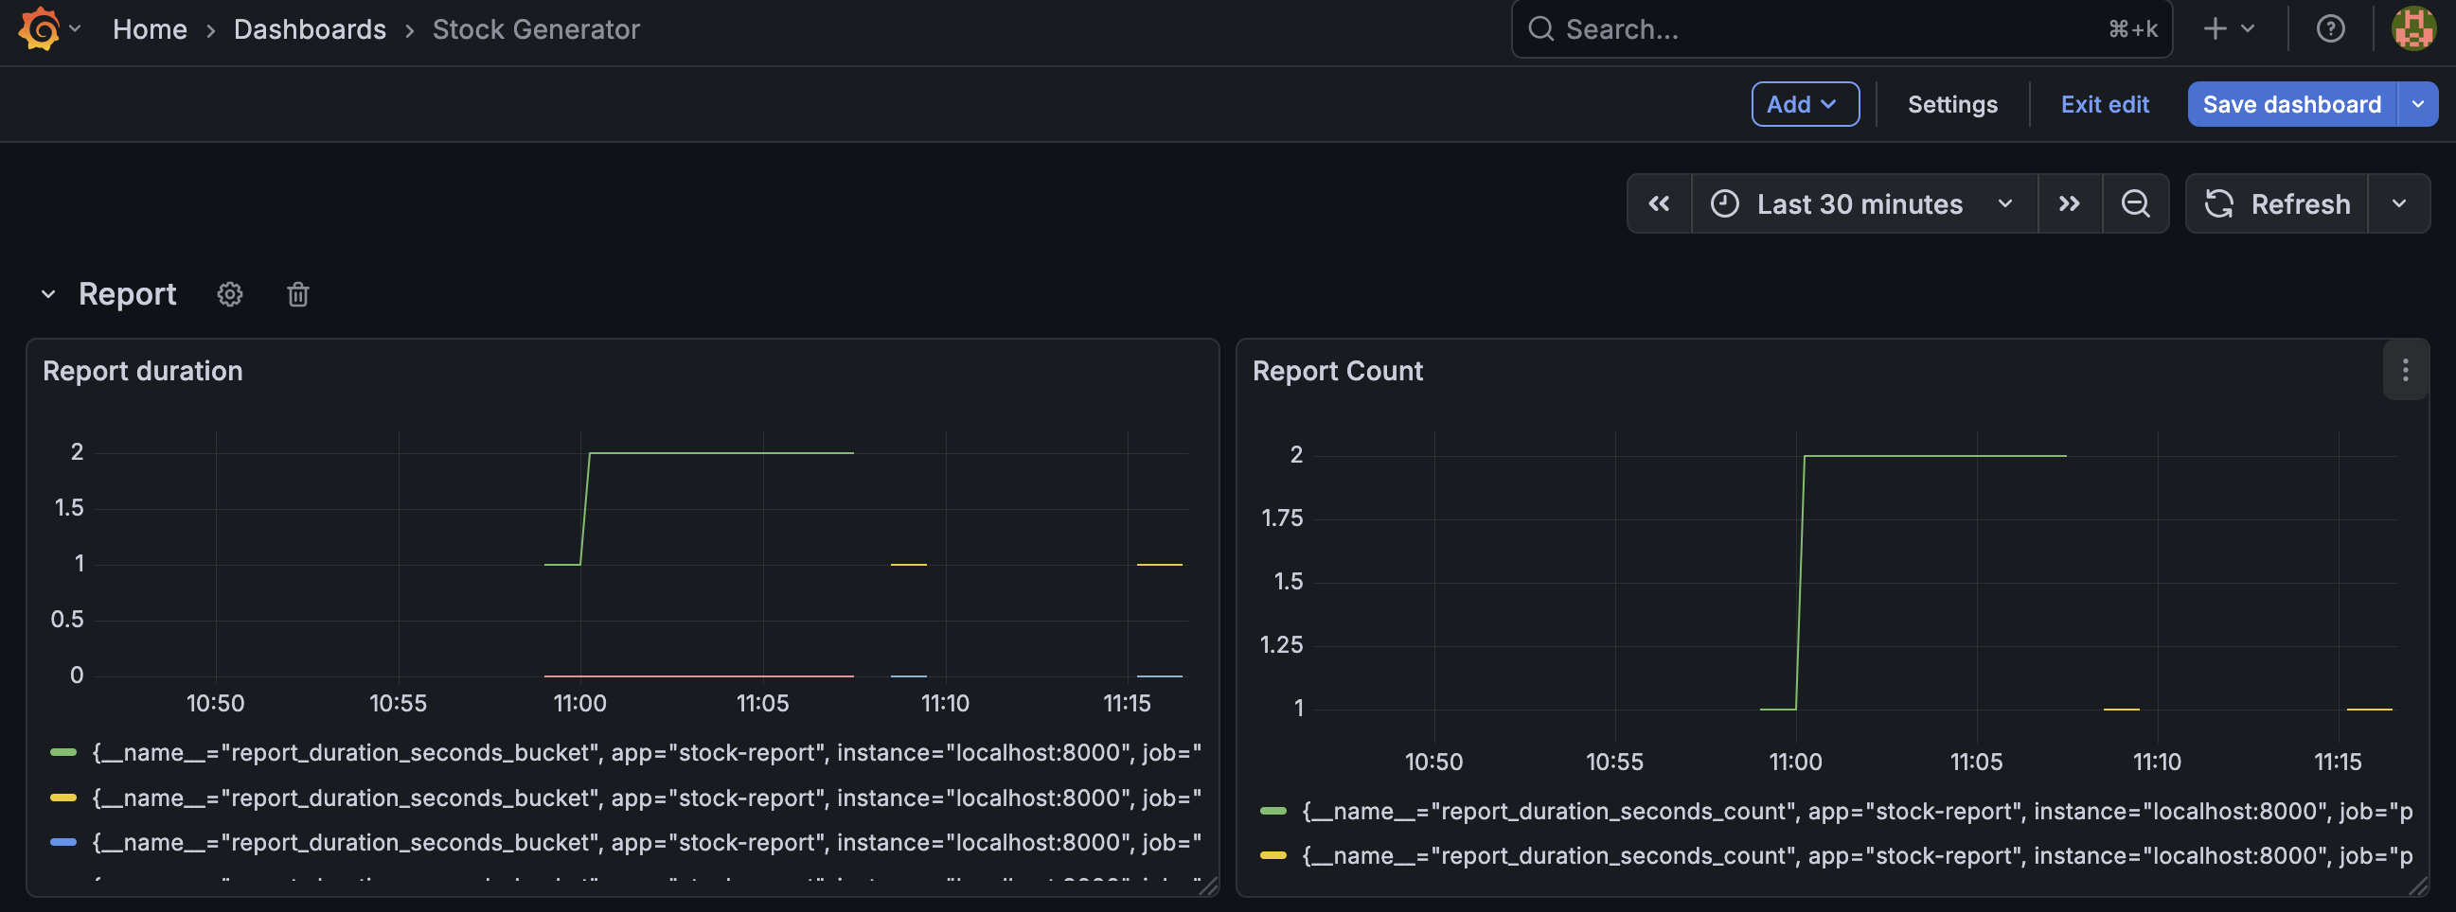Screen dimensions: 2456x912
Task: Click Save dashboard button
Action: (2291, 104)
